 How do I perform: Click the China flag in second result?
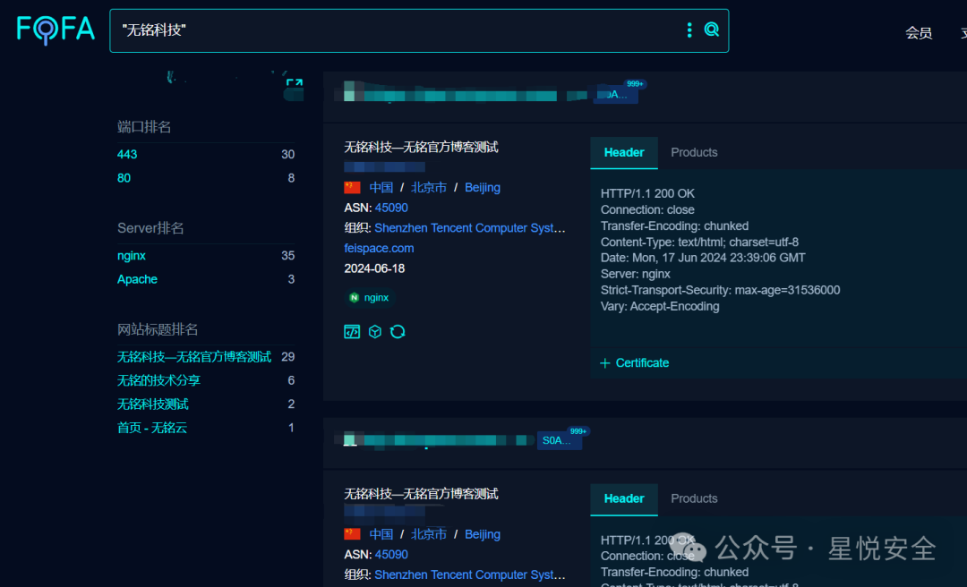click(352, 533)
